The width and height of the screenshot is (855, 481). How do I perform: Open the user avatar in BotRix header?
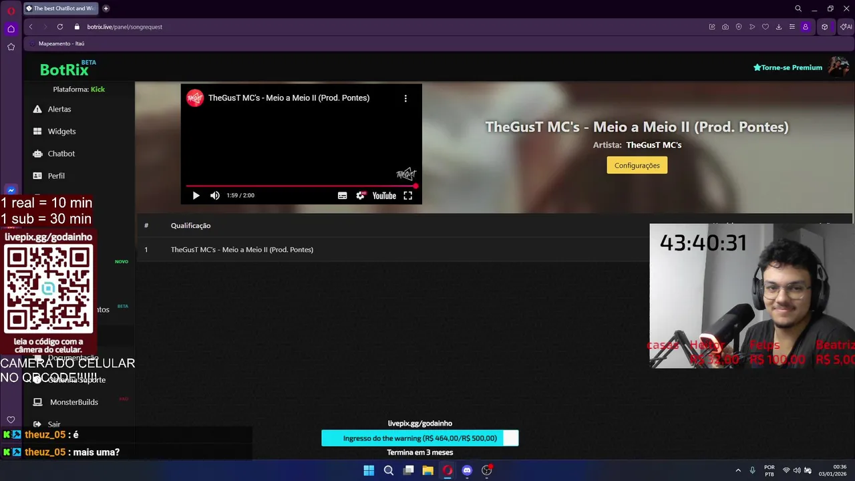click(x=839, y=66)
